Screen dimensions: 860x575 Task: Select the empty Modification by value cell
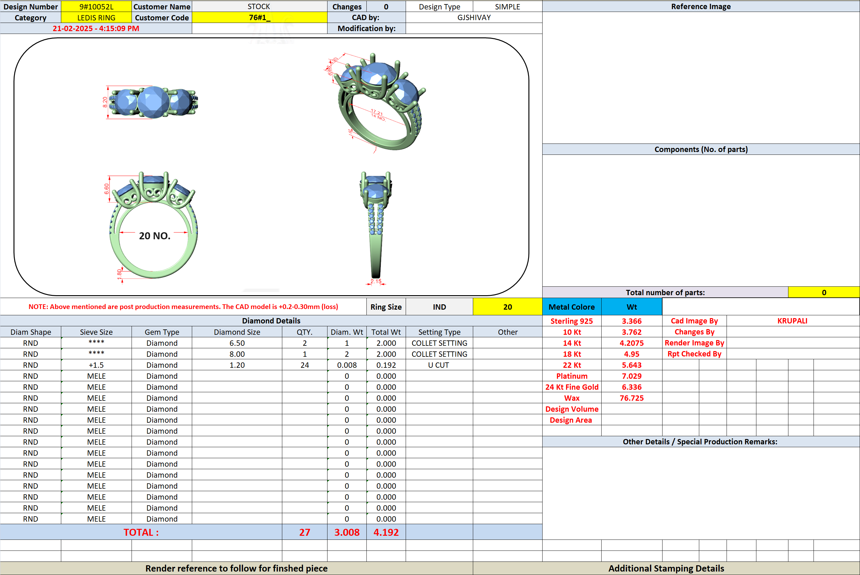click(474, 28)
